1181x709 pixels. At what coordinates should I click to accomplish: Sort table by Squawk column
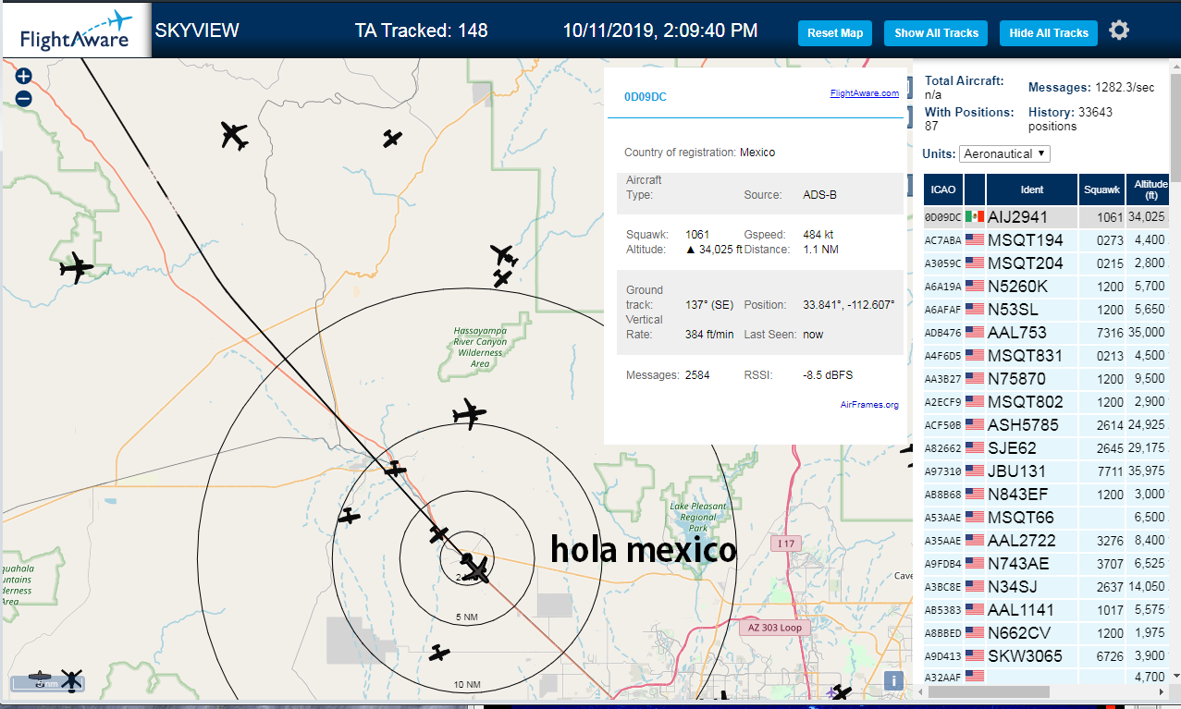1101,189
